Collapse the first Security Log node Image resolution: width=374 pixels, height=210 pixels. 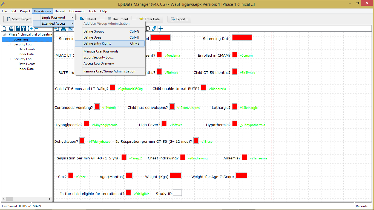click(9, 44)
